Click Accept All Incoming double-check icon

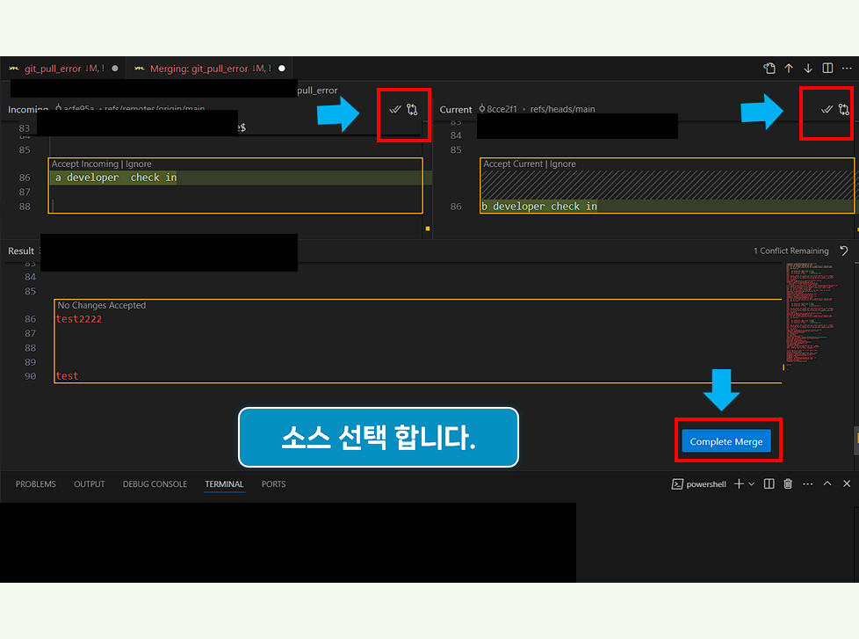394,110
